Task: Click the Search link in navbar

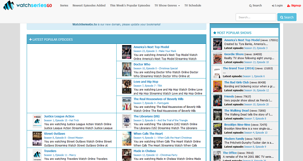Action: 255,6
